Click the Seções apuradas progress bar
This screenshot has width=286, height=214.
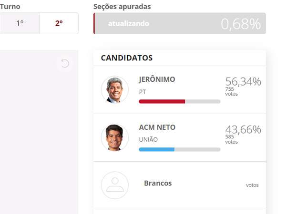point(180,23)
